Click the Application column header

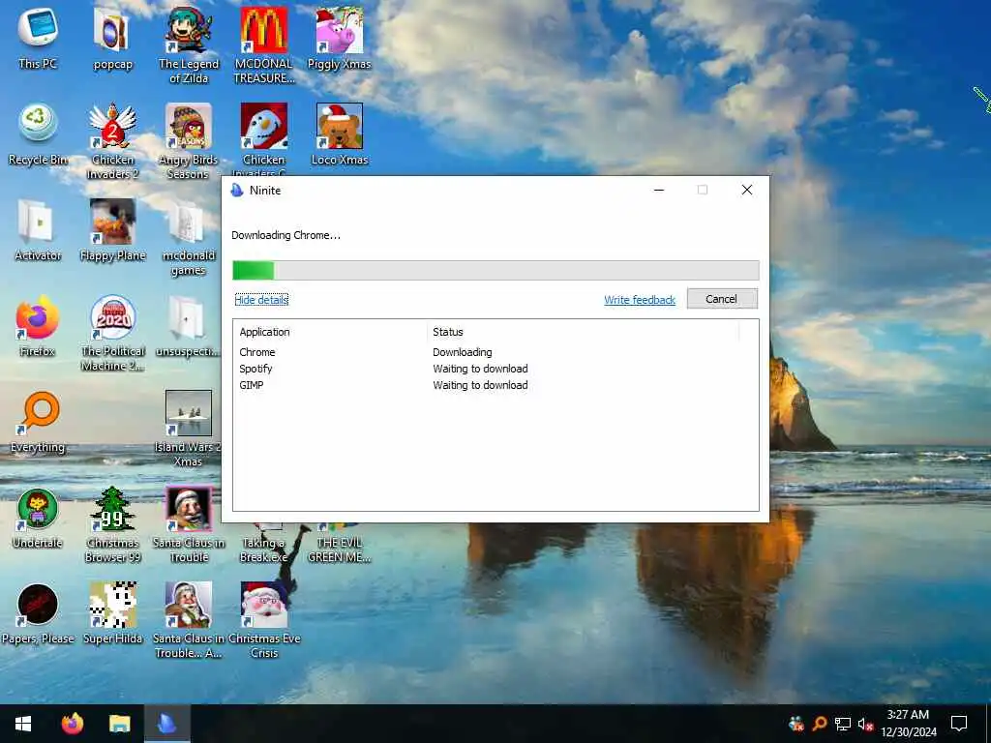(331, 332)
